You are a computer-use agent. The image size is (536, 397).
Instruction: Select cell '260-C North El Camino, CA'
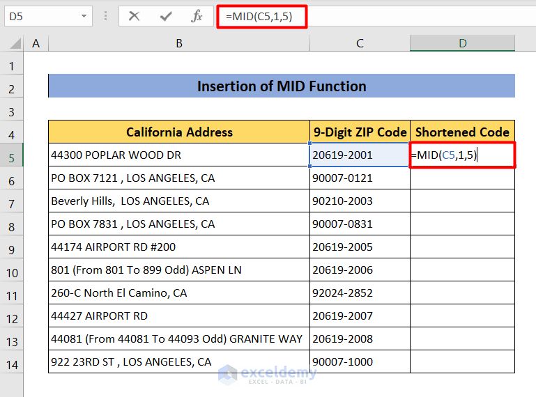(x=179, y=293)
